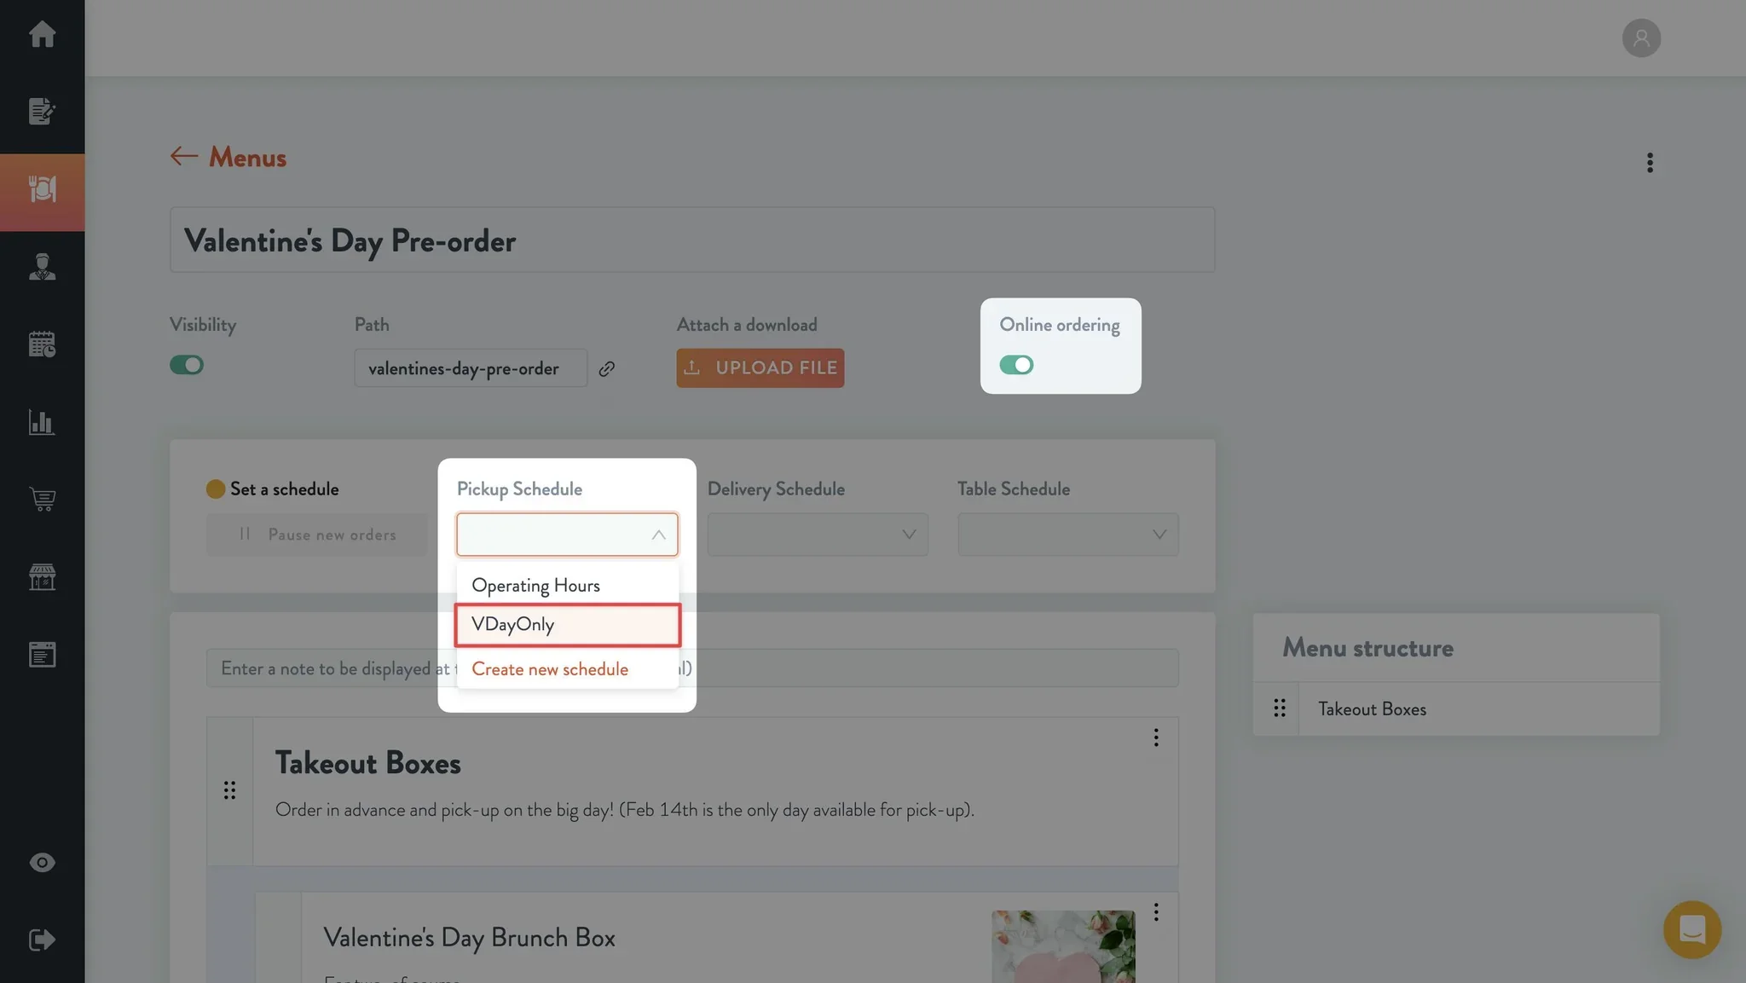Grab Takeout Boxes handle in Menu structure
This screenshot has width=1746, height=983.
[1279, 708]
